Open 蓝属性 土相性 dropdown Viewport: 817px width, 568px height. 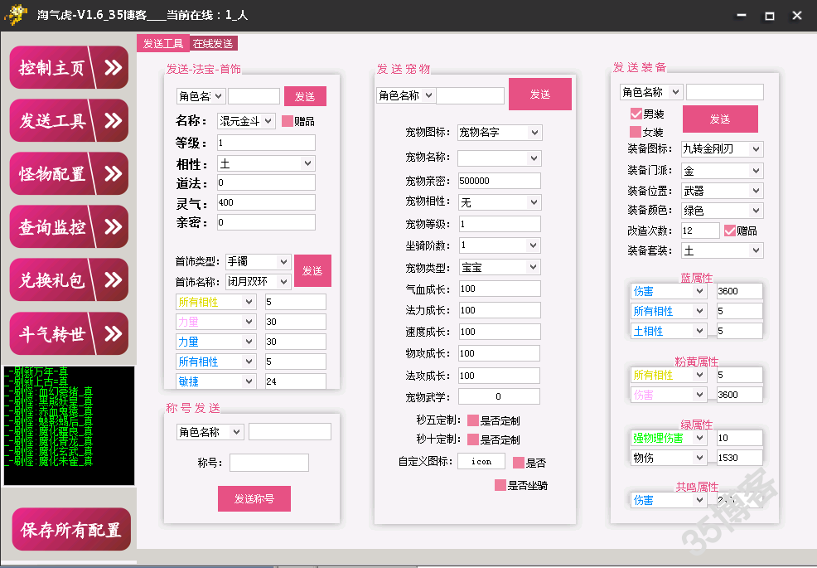pyautogui.click(x=669, y=331)
